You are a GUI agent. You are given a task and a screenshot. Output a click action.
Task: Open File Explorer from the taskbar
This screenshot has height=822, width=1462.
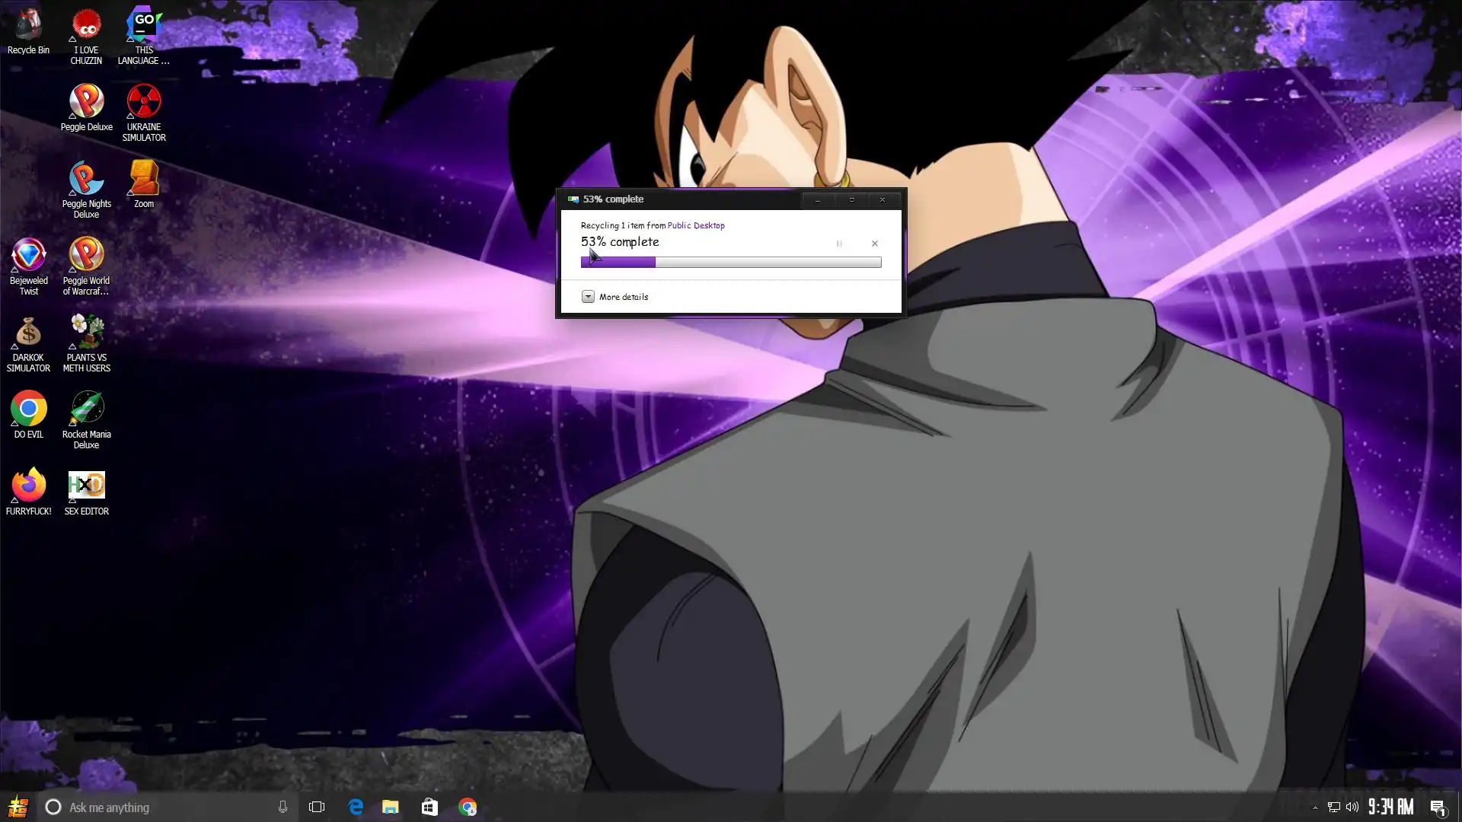click(391, 807)
